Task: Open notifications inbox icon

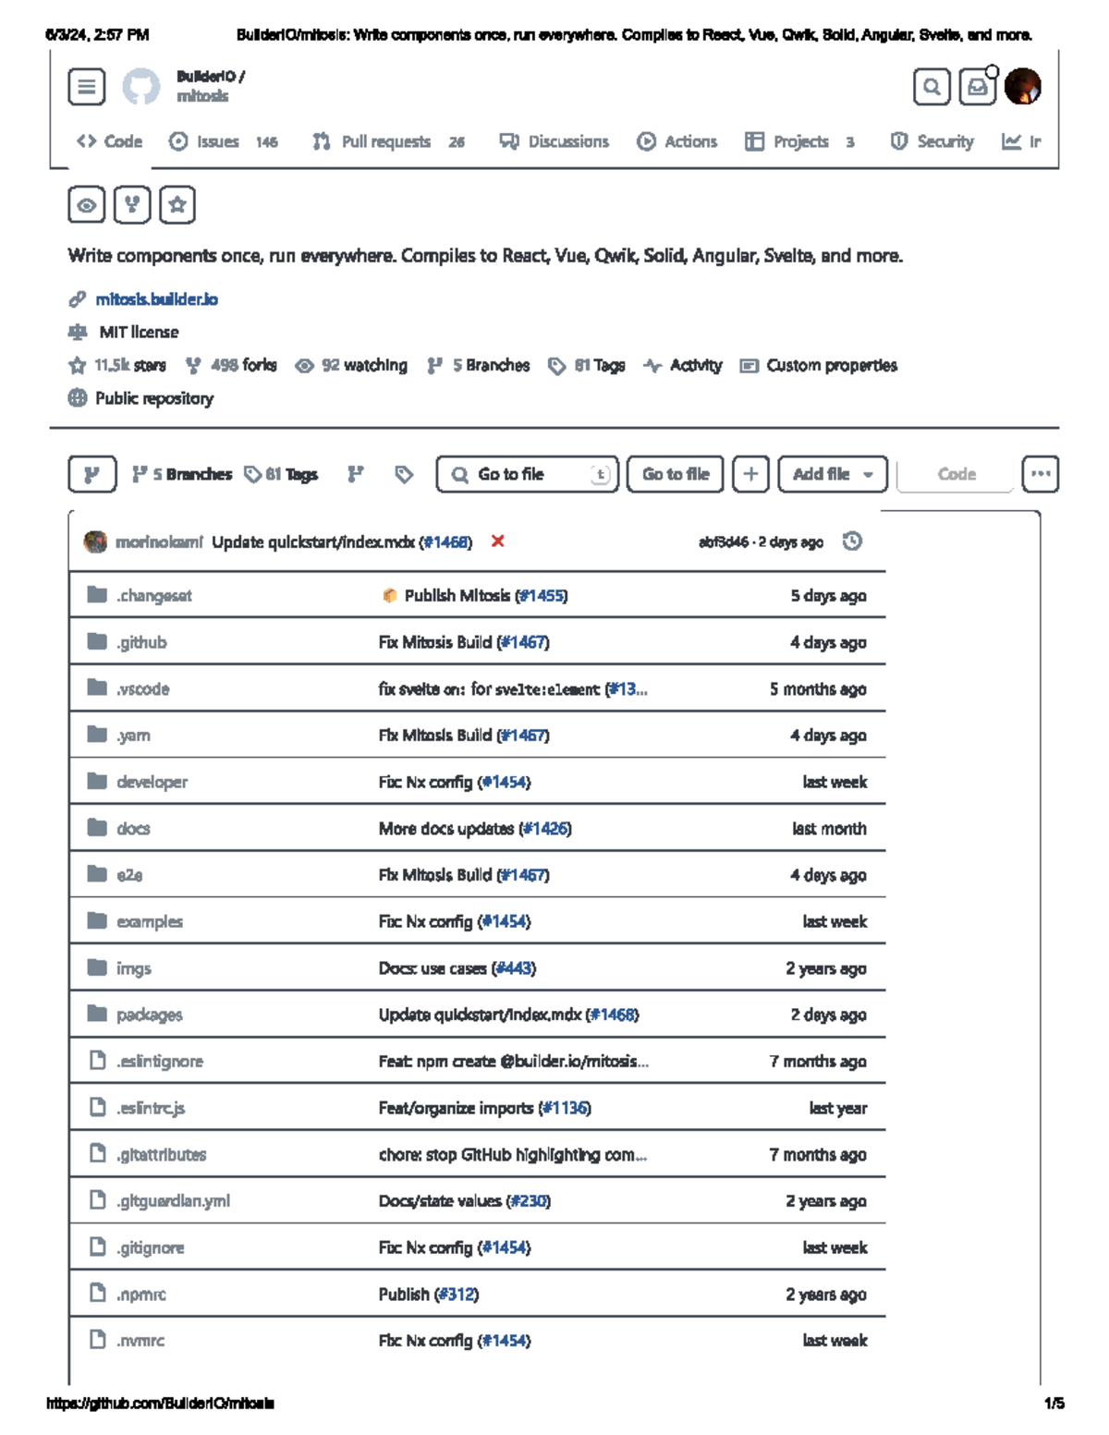Action: pos(978,87)
